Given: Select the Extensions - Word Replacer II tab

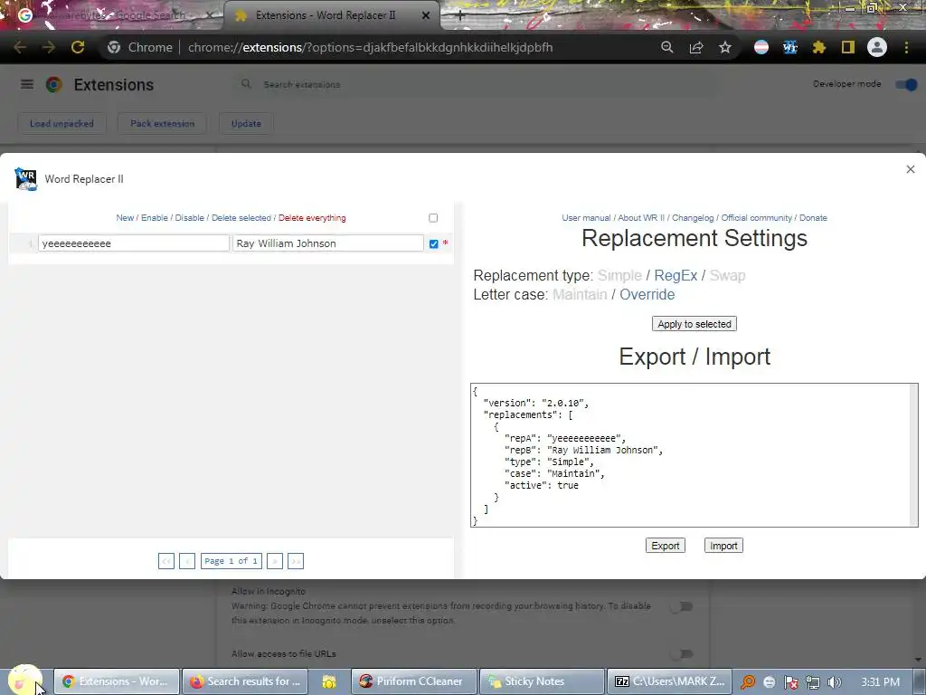Looking at the screenshot, I should click(x=331, y=16).
